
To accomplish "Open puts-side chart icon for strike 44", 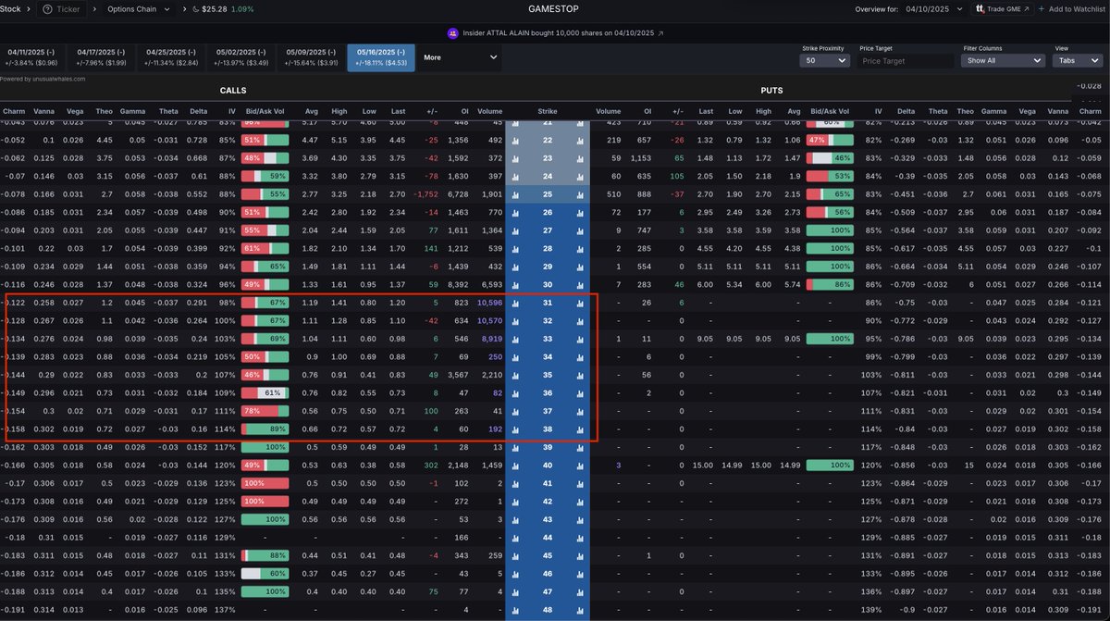I will click(580, 538).
